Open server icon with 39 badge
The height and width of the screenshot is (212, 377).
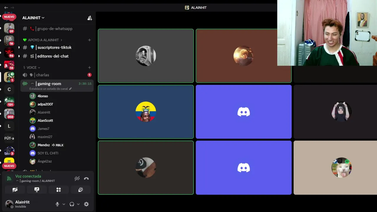click(9, 28)
